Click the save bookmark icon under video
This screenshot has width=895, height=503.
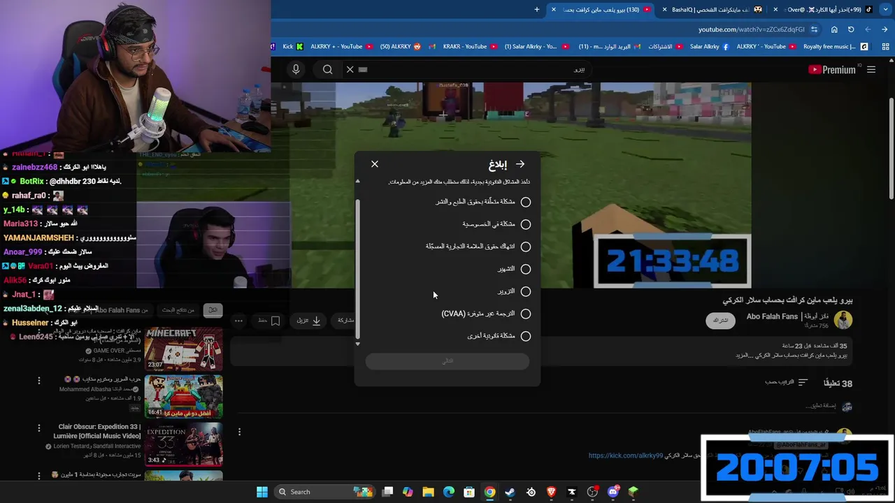click(275, 321)
